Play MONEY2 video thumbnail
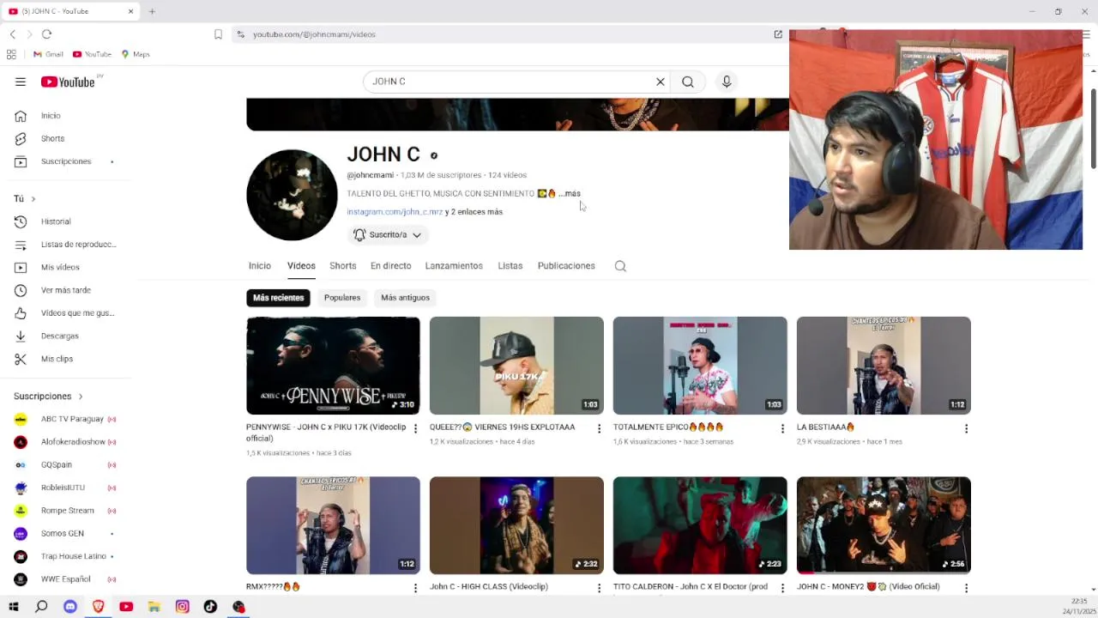 tap(884, 525)
